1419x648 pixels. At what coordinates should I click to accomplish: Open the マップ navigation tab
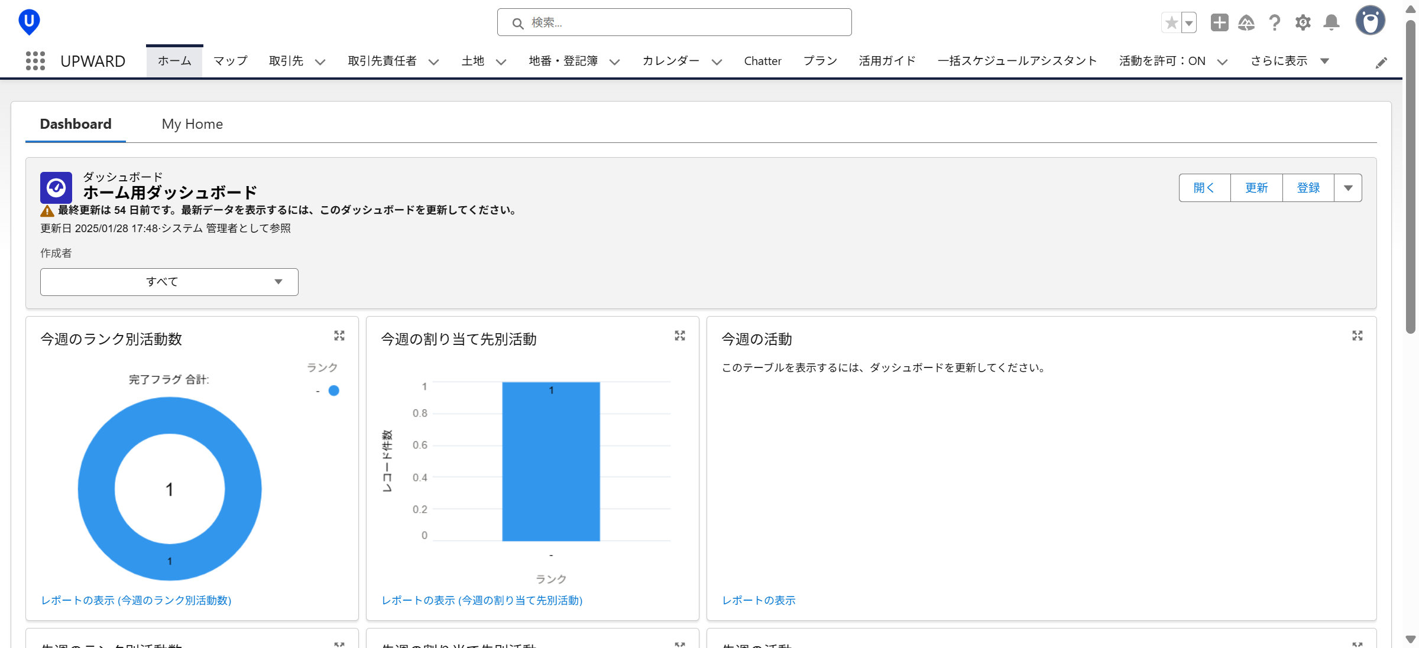231,61
